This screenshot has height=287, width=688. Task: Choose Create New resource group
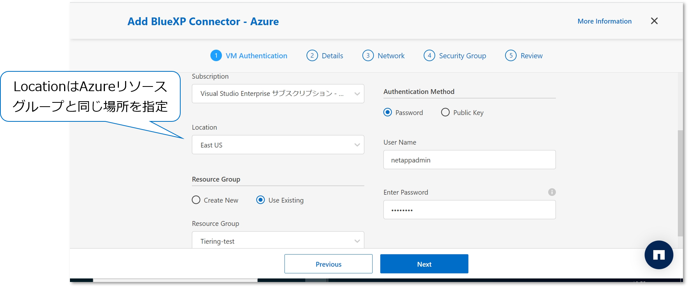[196, 200]
